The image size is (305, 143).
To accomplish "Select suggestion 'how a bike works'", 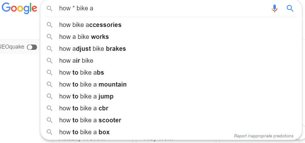I will (x=84, y=37).
